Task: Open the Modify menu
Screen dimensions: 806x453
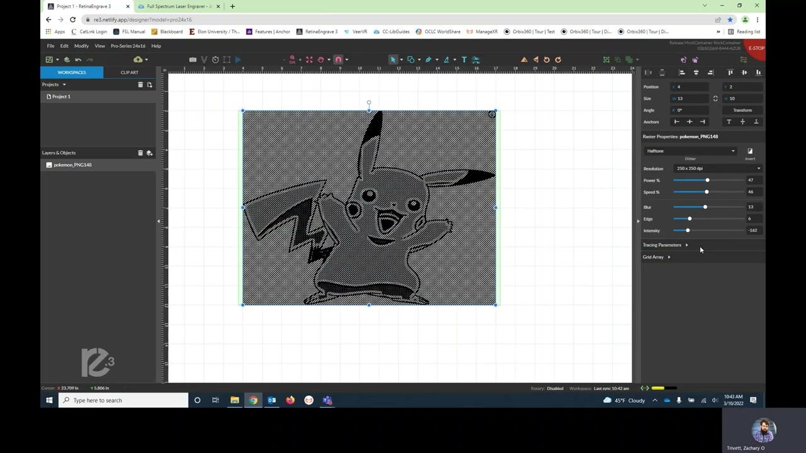Action: 81,46
